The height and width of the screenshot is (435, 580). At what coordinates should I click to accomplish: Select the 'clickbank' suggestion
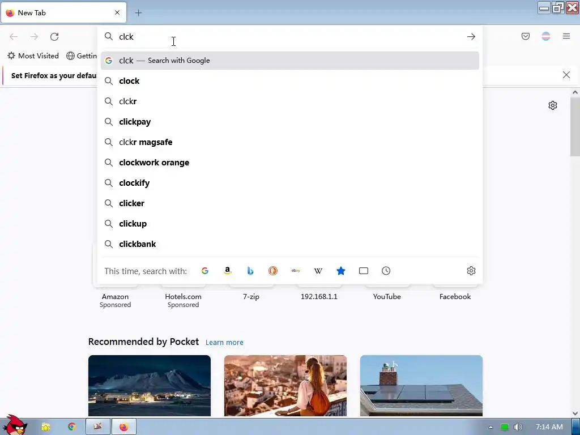pyautogui.click(x=290, y=244)
